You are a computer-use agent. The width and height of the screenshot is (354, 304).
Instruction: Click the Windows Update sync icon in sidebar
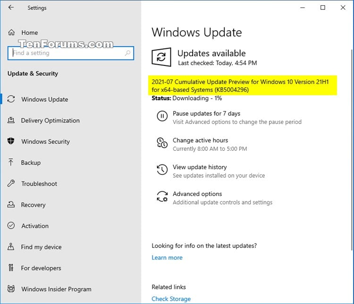(11, 99)
